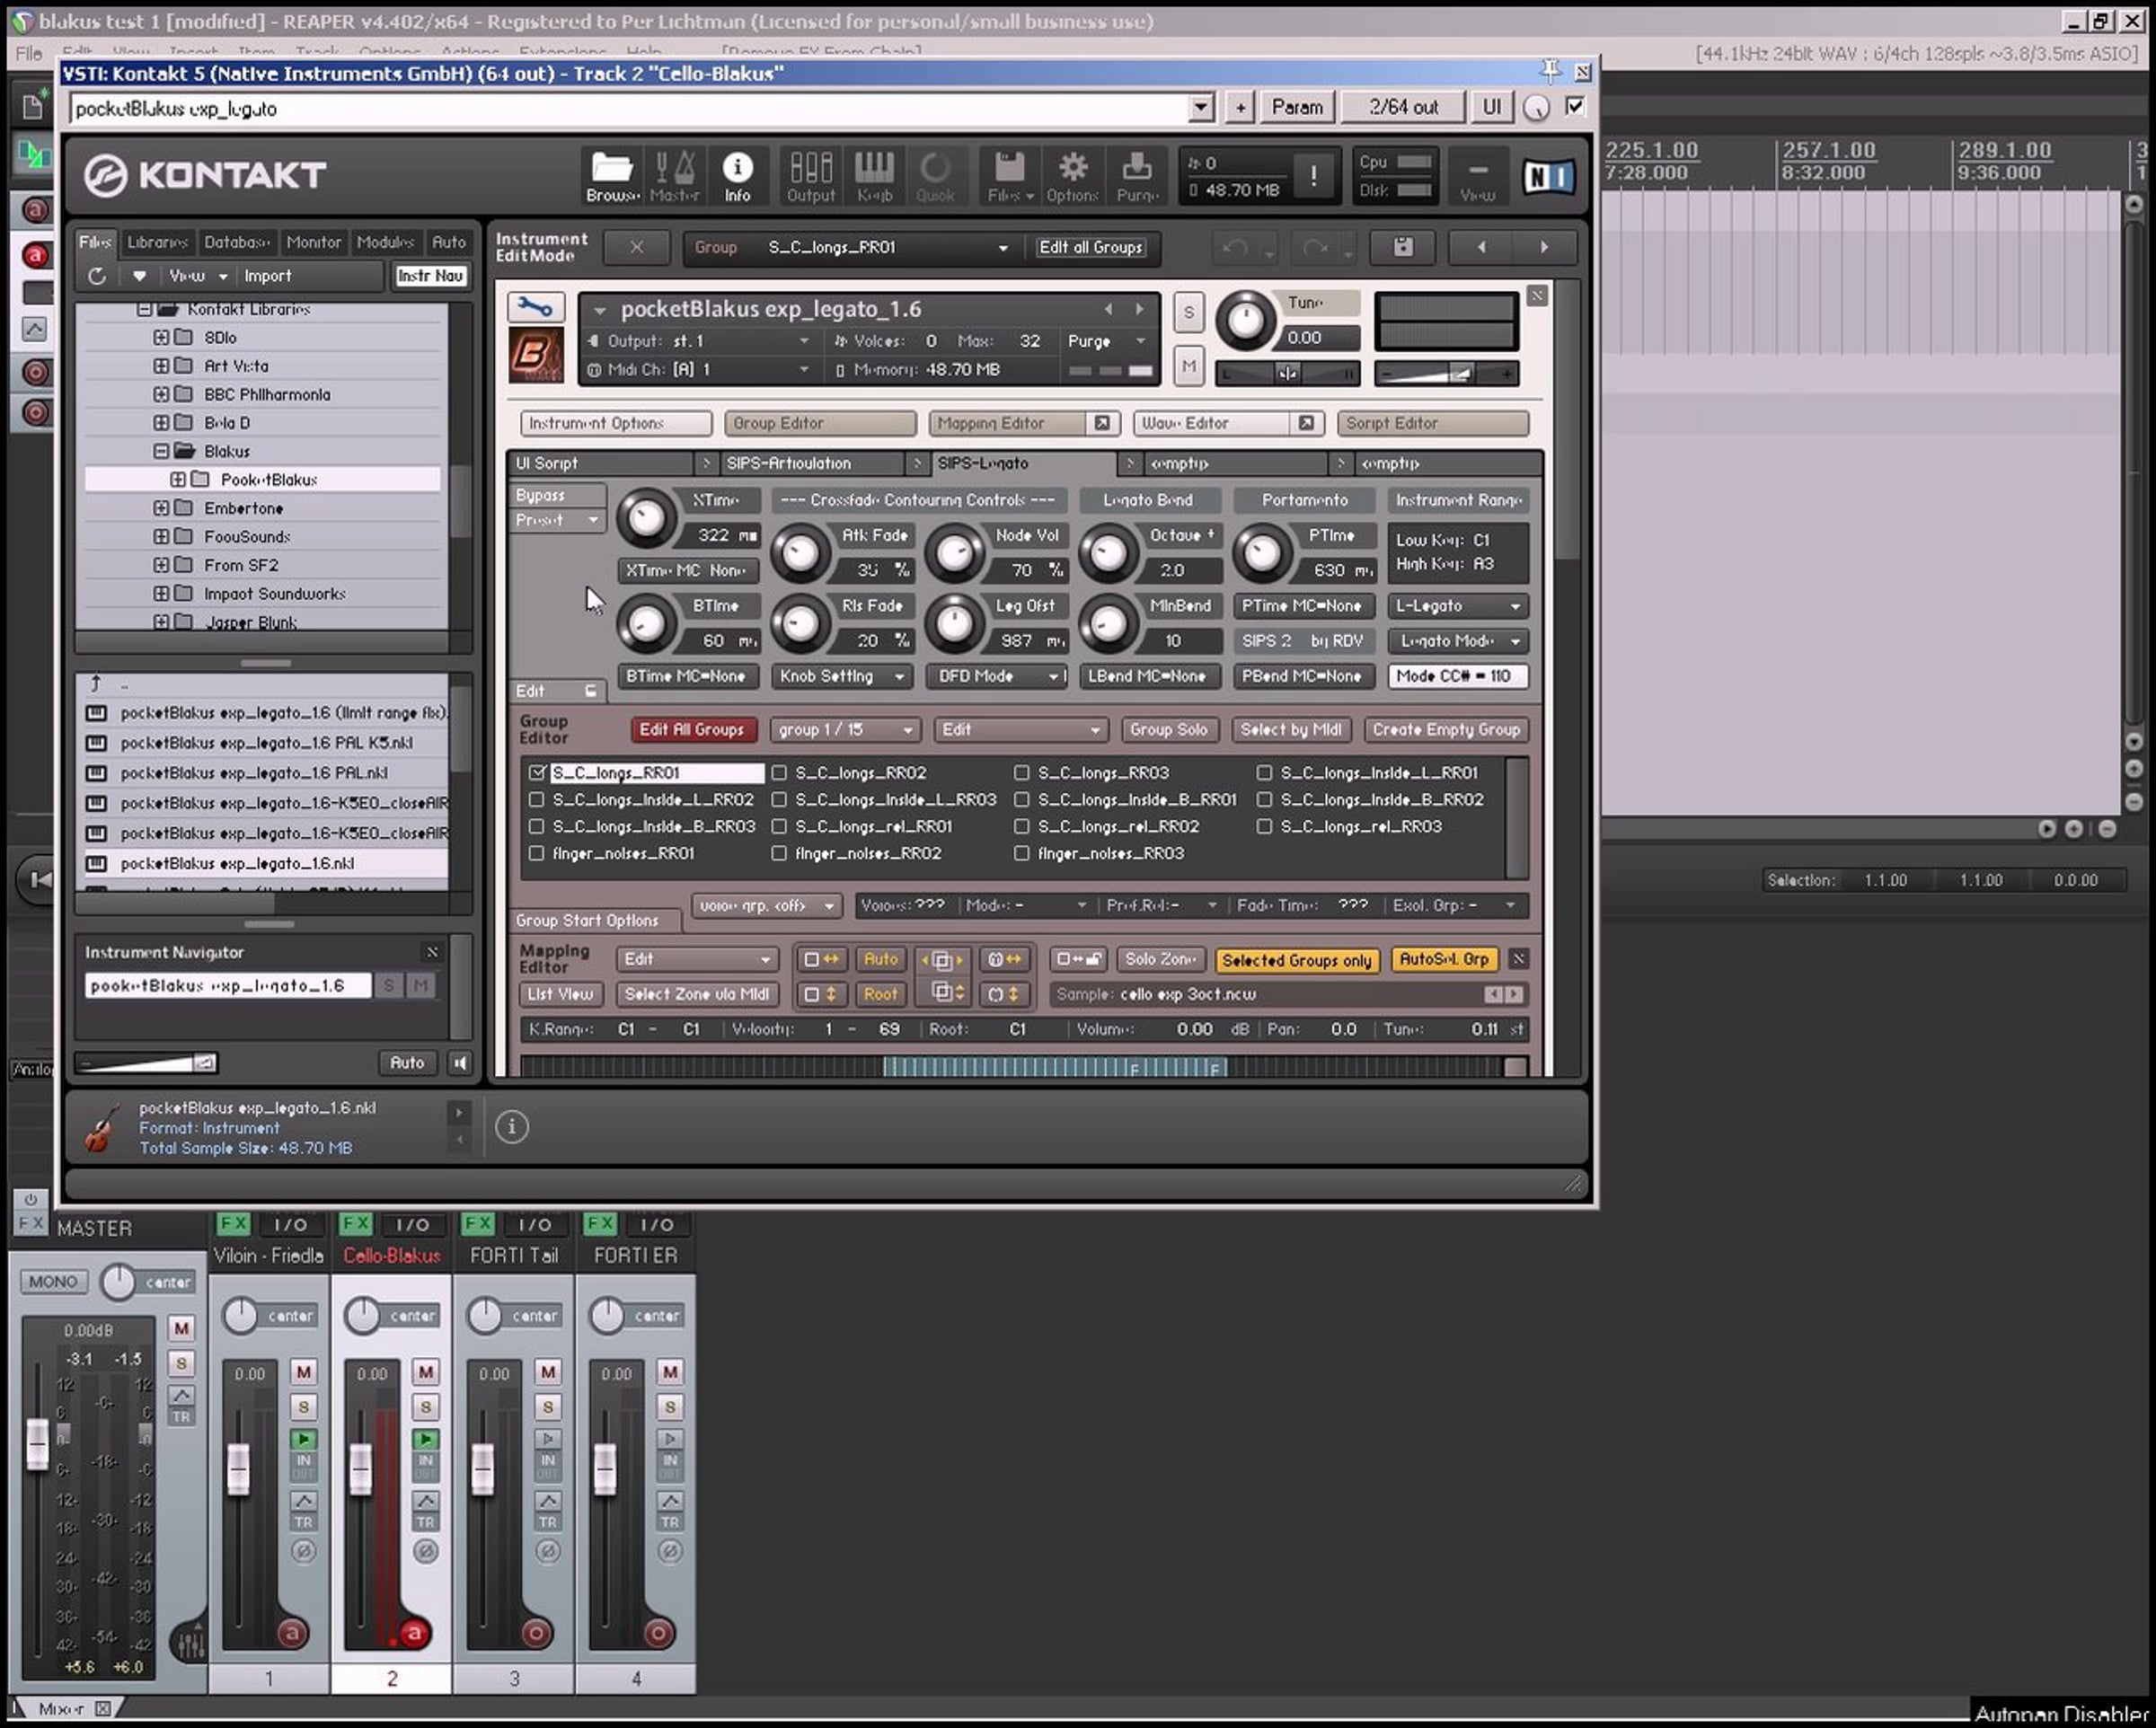Click the Files save icon in Kontakt header
Screen dimensions: 2156x1728
click(1010, 177)
